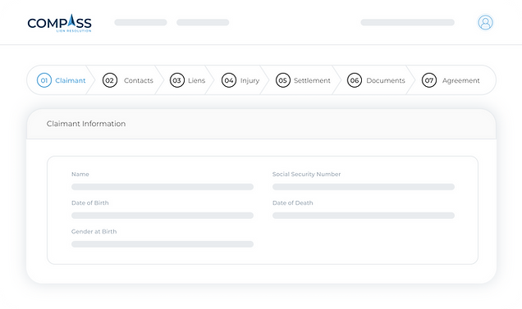Screen dimensions: 522x309
Task: Jump to the 07 Agreement step
Action: coord(451,80)
